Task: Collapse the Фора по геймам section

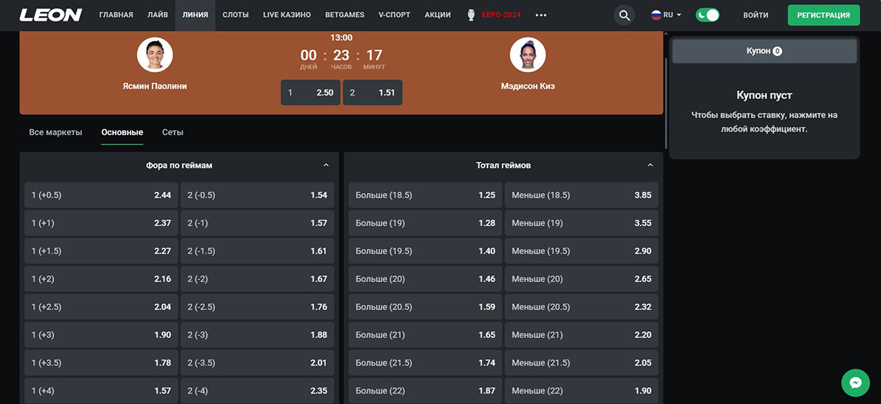Action: [x=326, y=165]
